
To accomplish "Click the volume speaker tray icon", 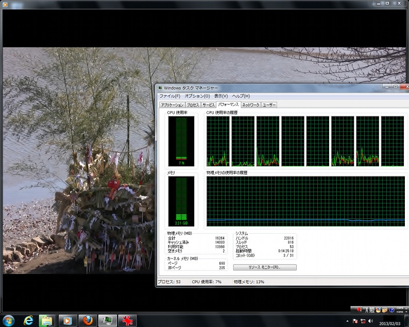I will tap(371, 321).
